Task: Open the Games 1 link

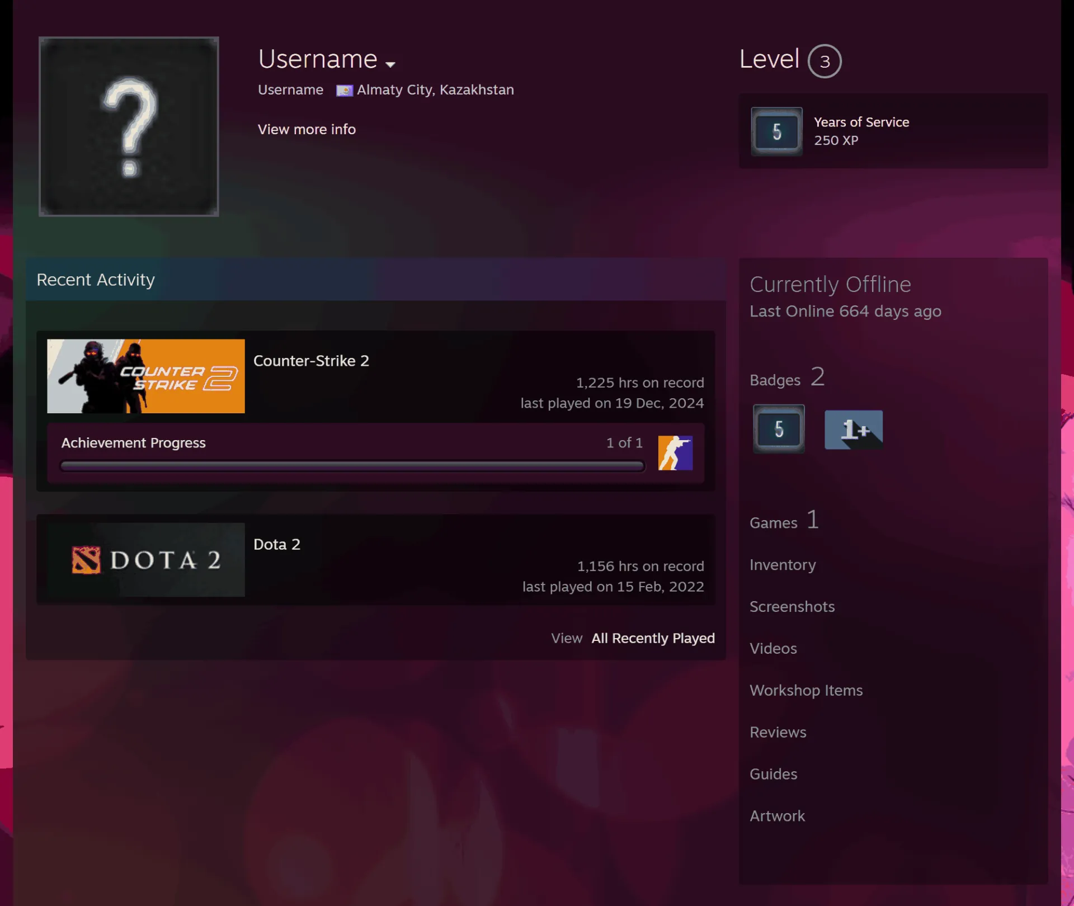Action: tap(784, 521)
